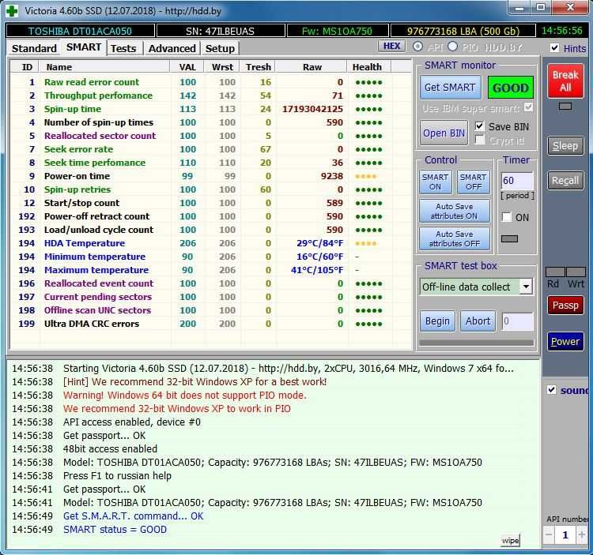This screenshot has width=593, height=555.
Task: Click the red Break All button
Action: click(565, 81)
